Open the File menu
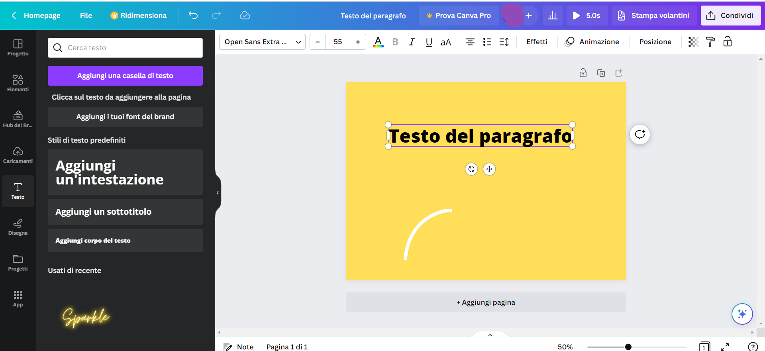Viewport: 765px width, 351px height. [86, 16]
